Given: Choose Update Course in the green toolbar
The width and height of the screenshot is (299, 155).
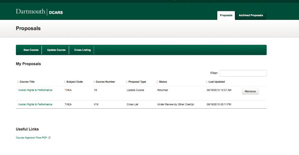Looking at the screenshot, I should 56,50.
